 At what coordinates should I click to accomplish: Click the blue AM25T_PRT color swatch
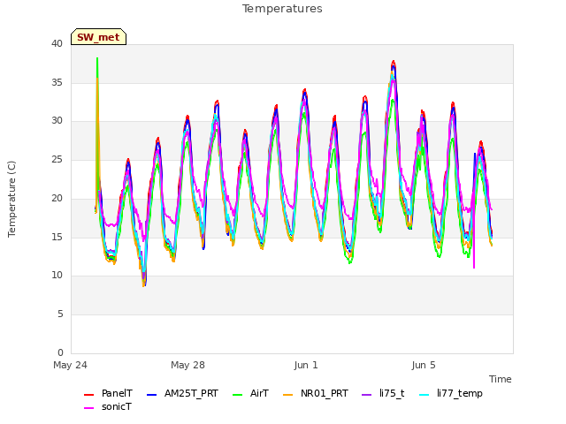click(151, 395)
